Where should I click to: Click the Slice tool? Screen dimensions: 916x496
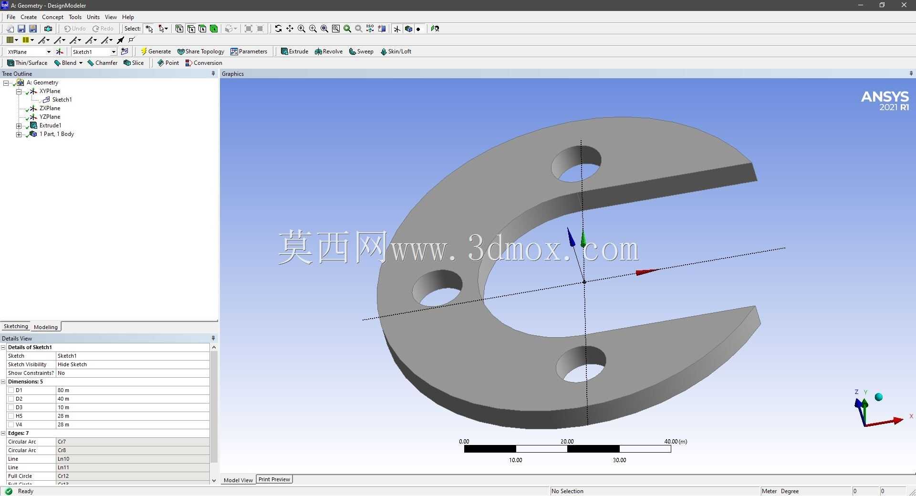(x=134, y=63)
